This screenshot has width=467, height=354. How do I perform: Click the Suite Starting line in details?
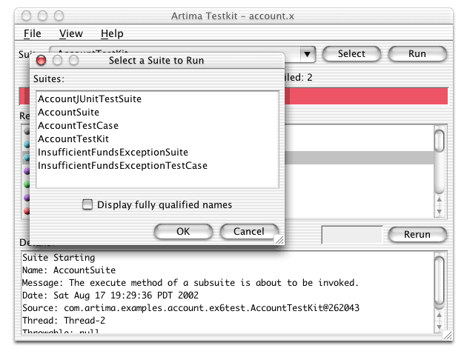(59, 258)
